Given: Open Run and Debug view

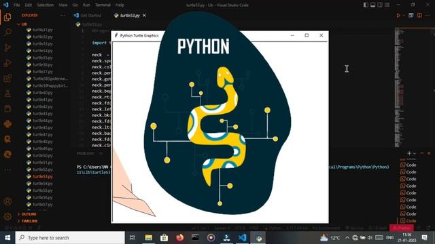Looking at the screenshot, I should point(7,63).
